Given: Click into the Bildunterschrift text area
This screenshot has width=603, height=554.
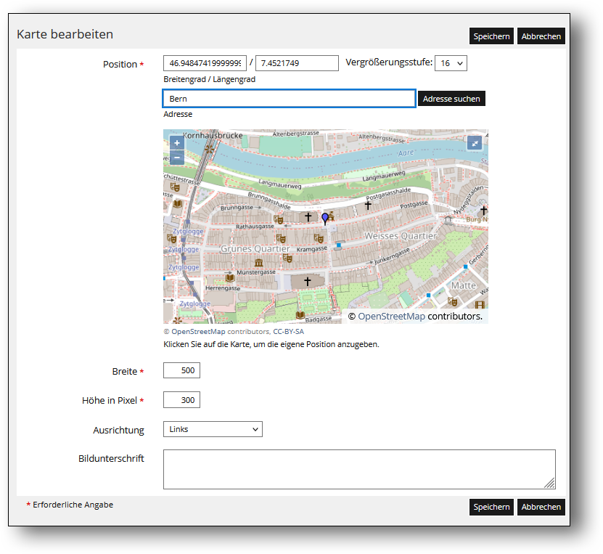Looking at the screenshot, I should click(x=359, y=469).
